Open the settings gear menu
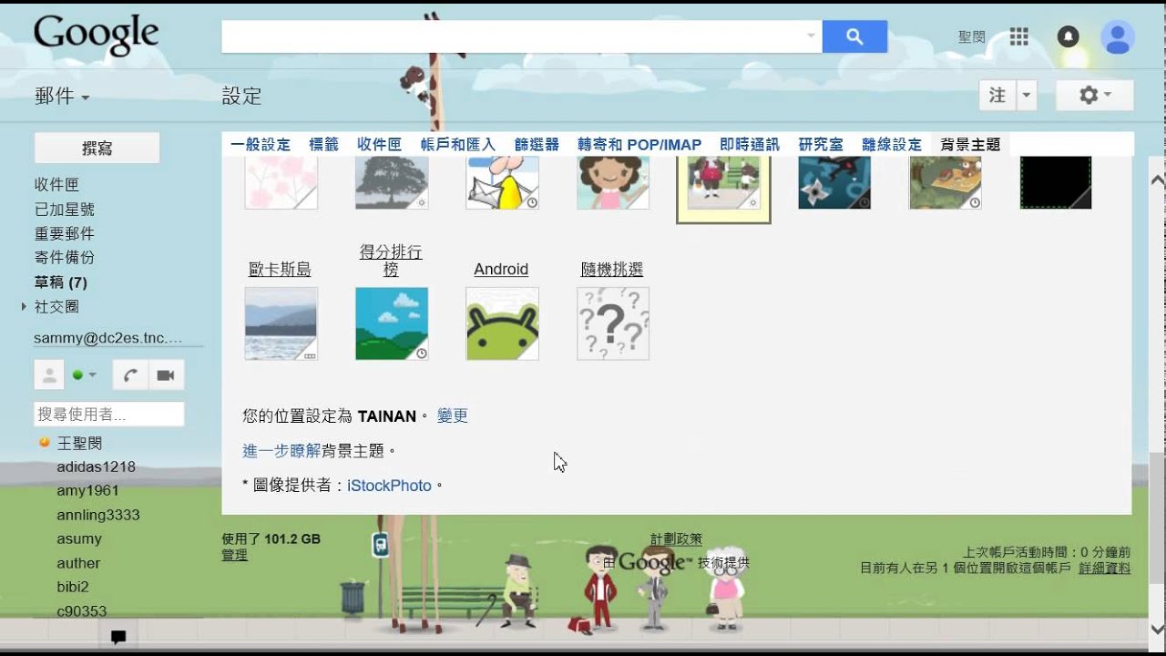Screen dimensions: 1166x656 [x=1094, y=95]
